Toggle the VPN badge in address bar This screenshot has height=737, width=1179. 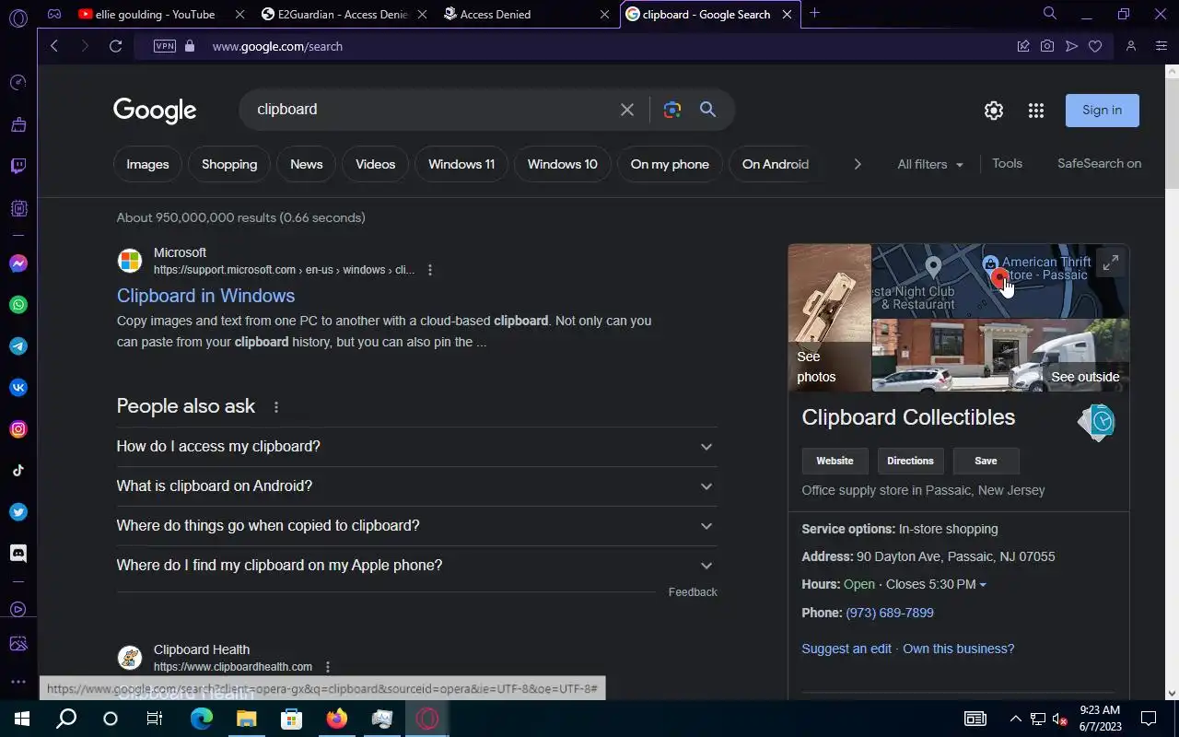click(165, 46)
